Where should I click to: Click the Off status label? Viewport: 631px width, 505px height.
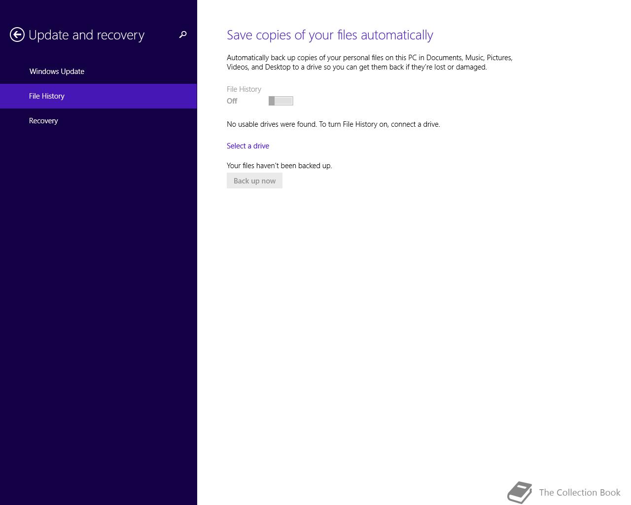click(232, 101)
